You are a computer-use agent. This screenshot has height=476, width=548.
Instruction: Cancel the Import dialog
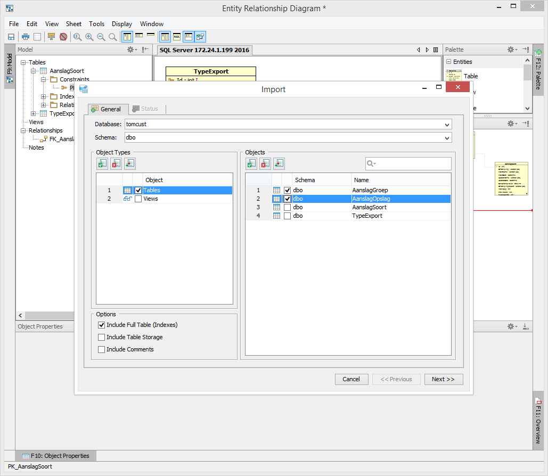coord(351,379)
